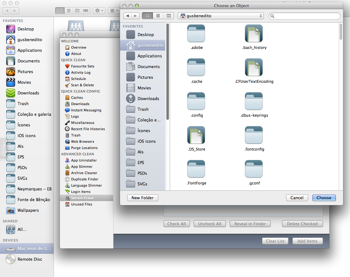
Task: Open Web Browsers configuration
Action: [80, 141]
